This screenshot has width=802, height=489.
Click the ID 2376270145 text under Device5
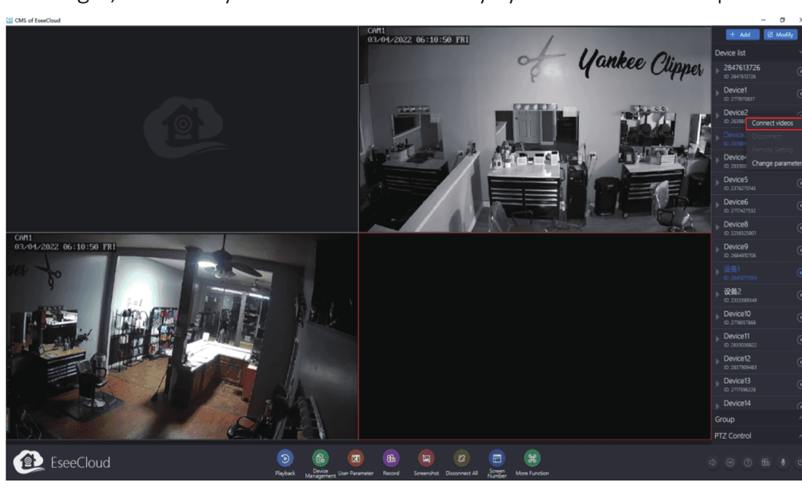[739, 188]
